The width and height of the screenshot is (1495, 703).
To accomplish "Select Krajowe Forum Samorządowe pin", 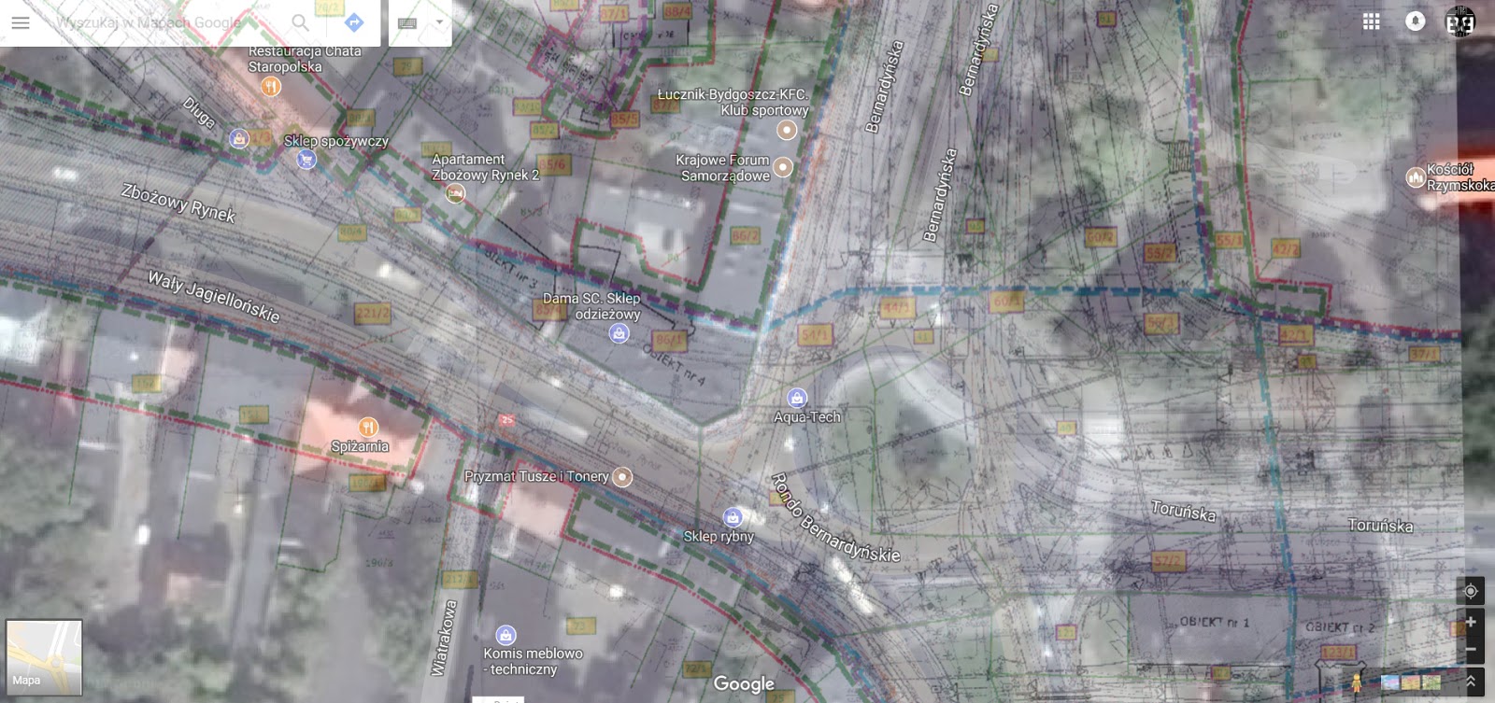I will tap(783, 167).
